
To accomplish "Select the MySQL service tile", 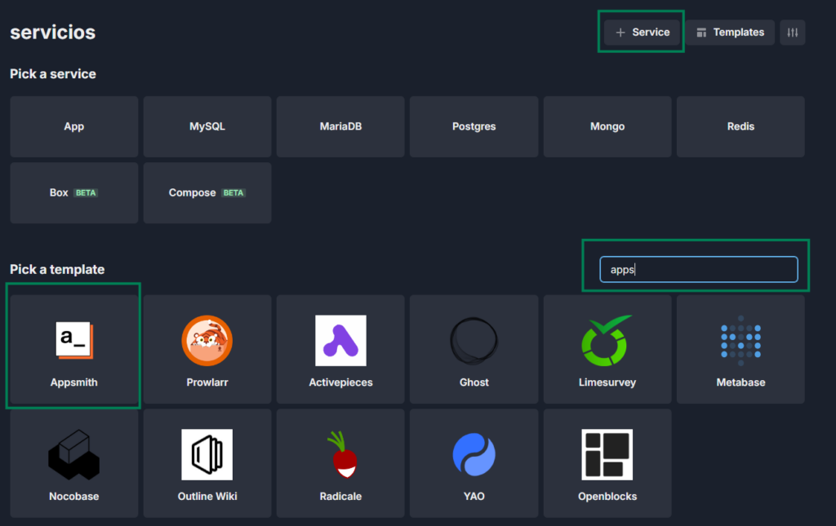I will [x=207, y=126].
